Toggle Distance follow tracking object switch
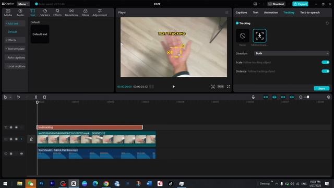This screenshot has height=188, width=334. pyautogui.click(x=325, y=71)
